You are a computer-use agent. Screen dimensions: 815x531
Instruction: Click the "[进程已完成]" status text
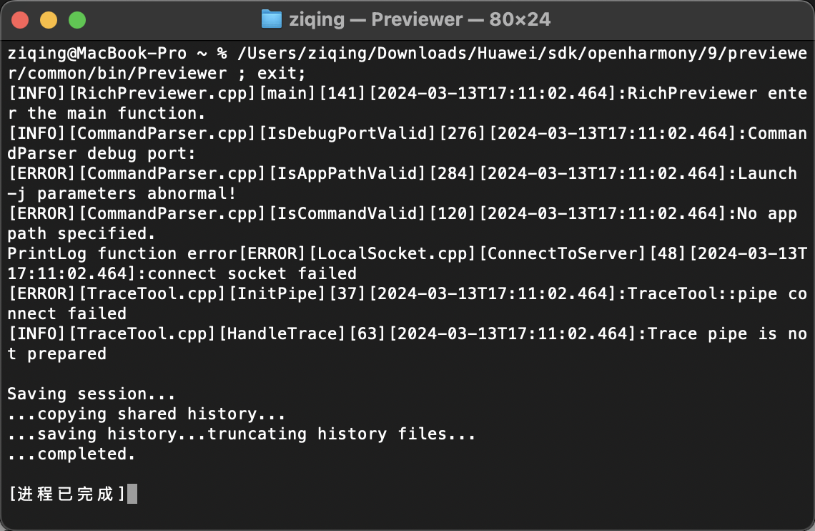pyautogui.click(x=67, y=494)
